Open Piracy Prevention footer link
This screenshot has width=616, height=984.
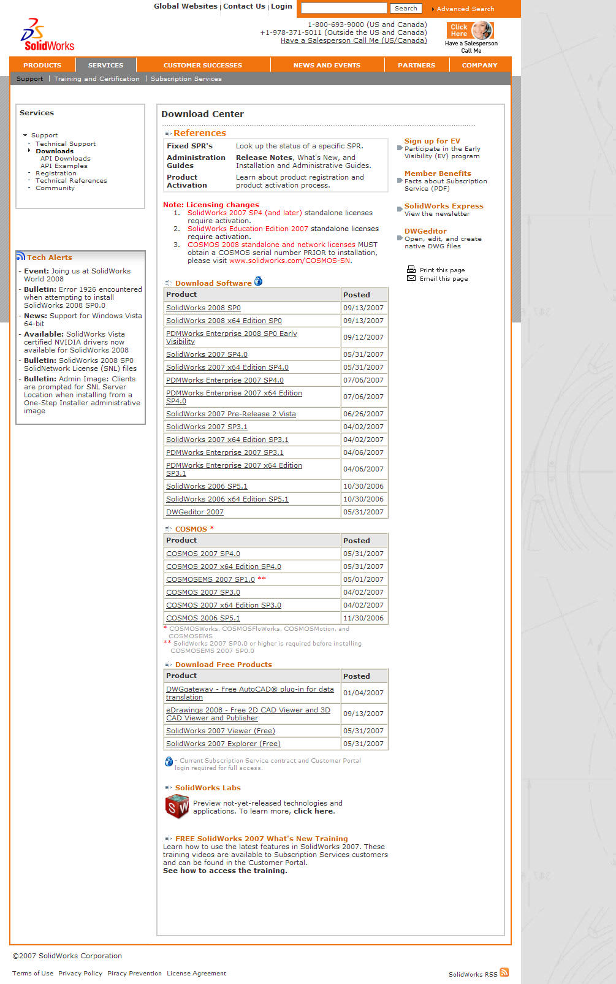pos(134,973)
